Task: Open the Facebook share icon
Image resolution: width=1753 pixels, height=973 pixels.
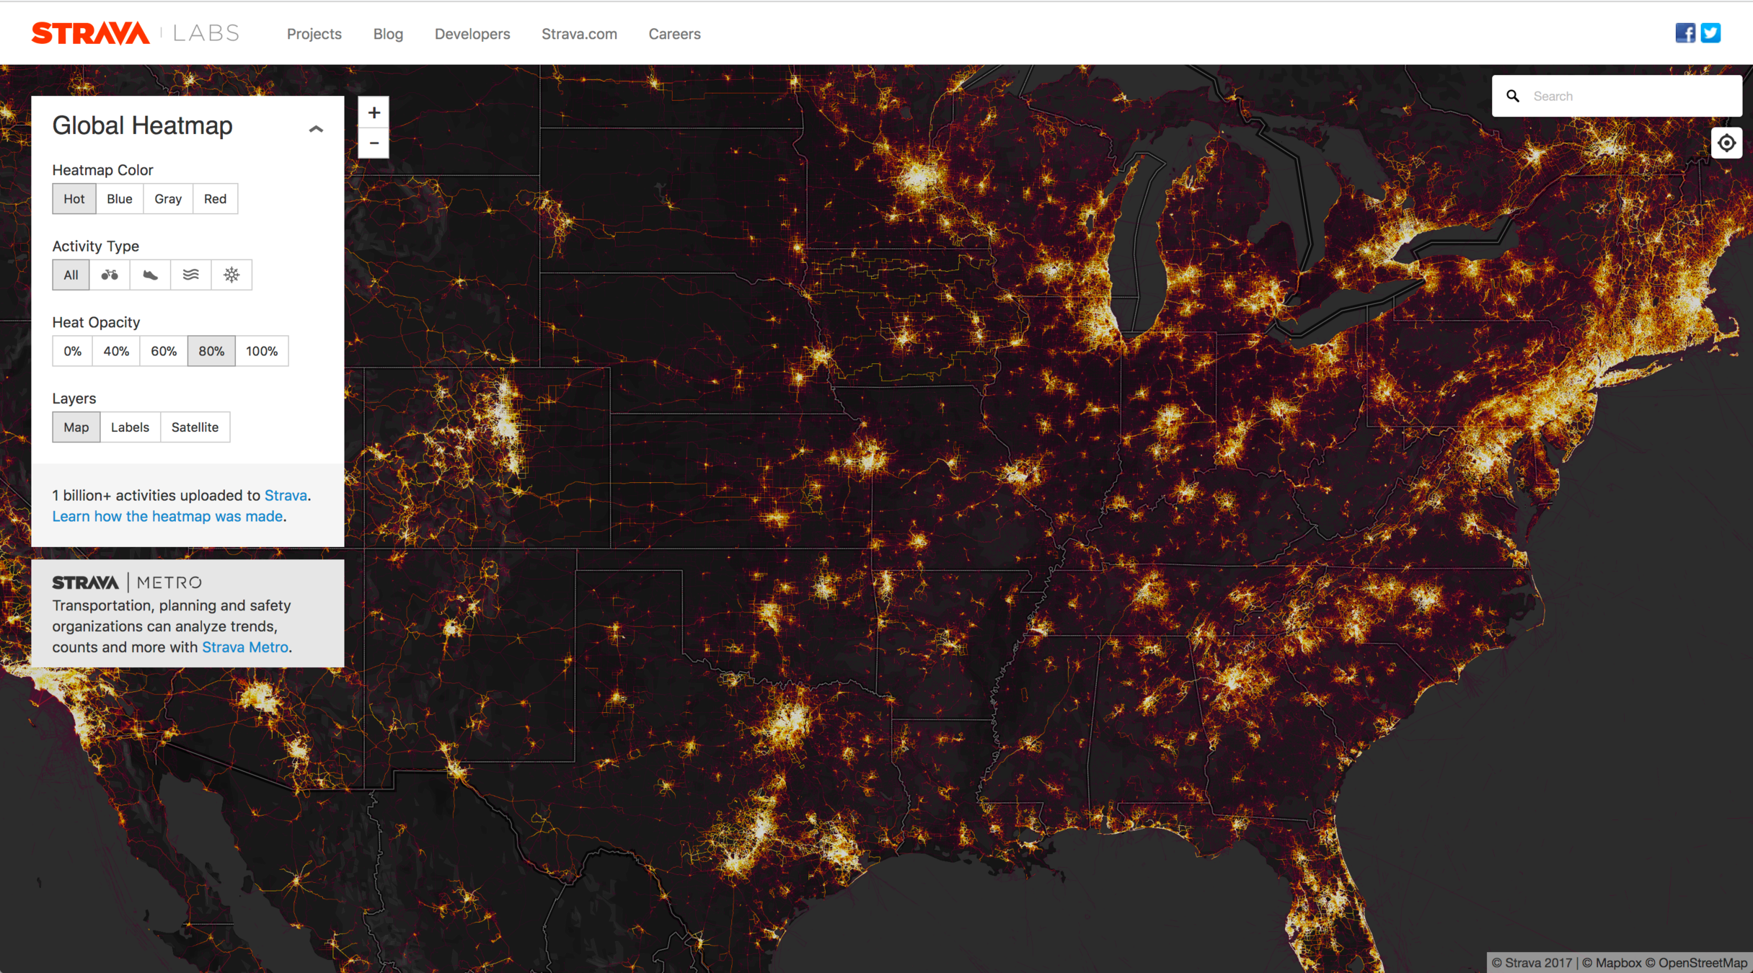Action: point(1685,33)
